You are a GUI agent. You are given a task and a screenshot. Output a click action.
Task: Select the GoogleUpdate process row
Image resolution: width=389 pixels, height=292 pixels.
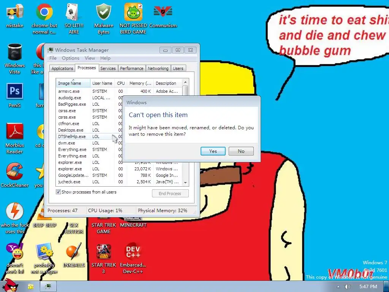coord(119,175)
